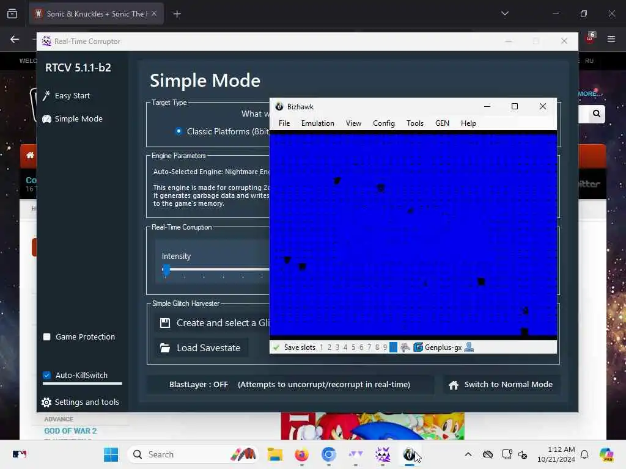
Task: Click the green checkmark in Bizhawk status bar
Action: (276, 347)
